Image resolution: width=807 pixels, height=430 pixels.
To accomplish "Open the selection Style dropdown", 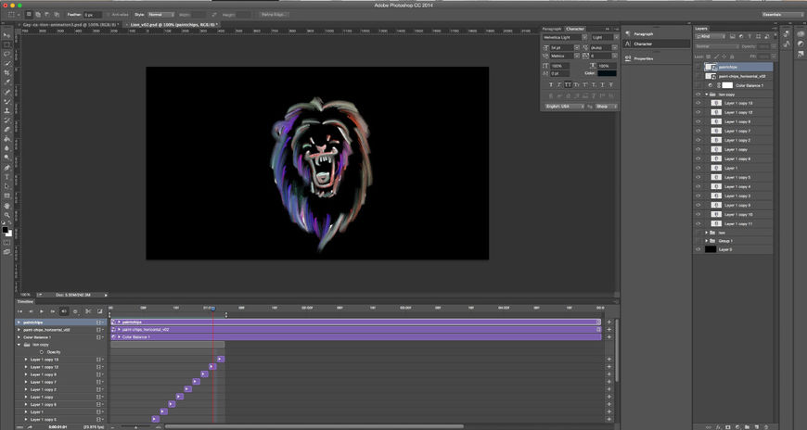I will pyautogui.click(x=160, y=15).
